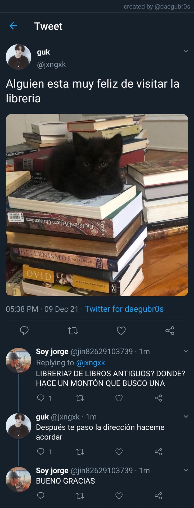The image size is (194, 508).
Task: Share the main tweet
Action: click(x=170, y=330)
